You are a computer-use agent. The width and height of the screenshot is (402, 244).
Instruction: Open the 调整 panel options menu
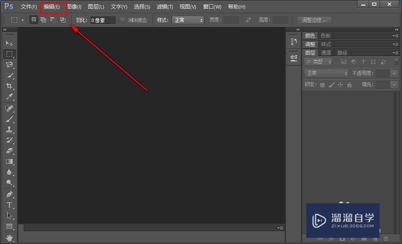[395, 44]
